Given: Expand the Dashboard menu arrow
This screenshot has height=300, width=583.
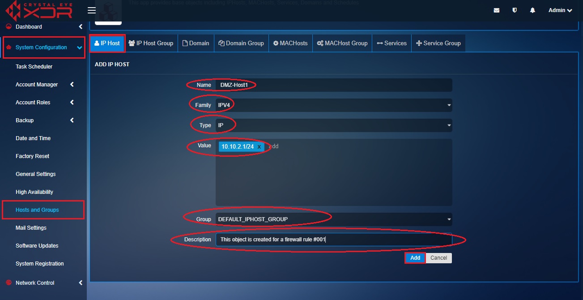Looking at the screenshot, I should click(x=81, y=27).
